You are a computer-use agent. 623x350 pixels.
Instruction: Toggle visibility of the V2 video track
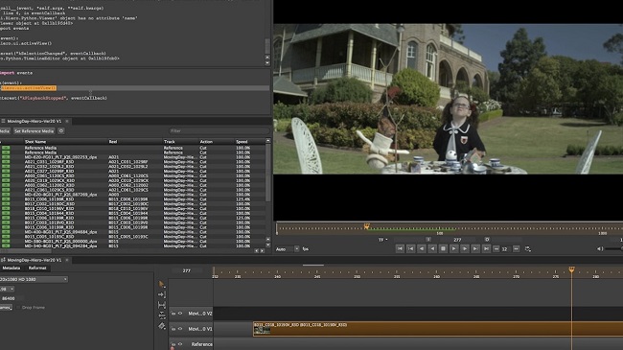[180, 314]
